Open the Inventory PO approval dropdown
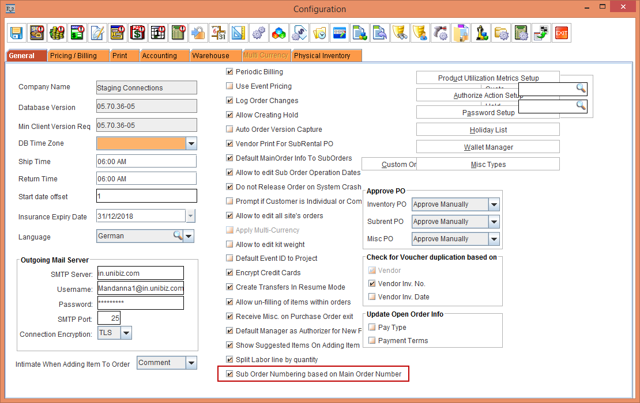Screen dimensions: 640x403 pyautogui.click(x=494, y=204)
